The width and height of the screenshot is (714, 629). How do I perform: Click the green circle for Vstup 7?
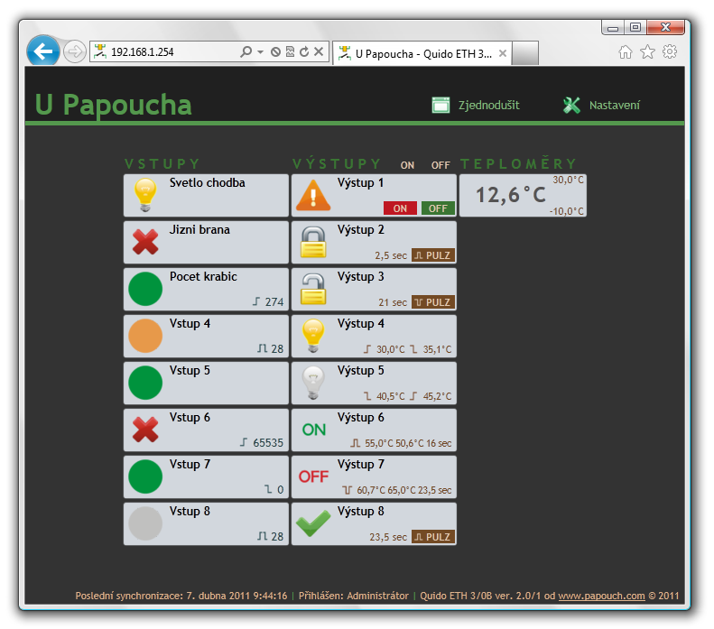[145, 476]
